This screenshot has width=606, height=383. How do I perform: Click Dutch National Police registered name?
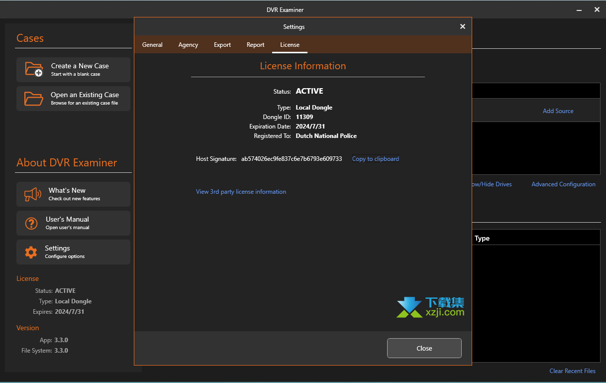coord(326,136)
